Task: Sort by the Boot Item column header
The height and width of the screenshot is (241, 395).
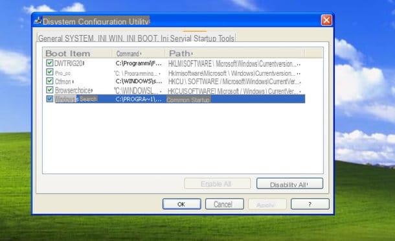Action: [x=78, y=53]
